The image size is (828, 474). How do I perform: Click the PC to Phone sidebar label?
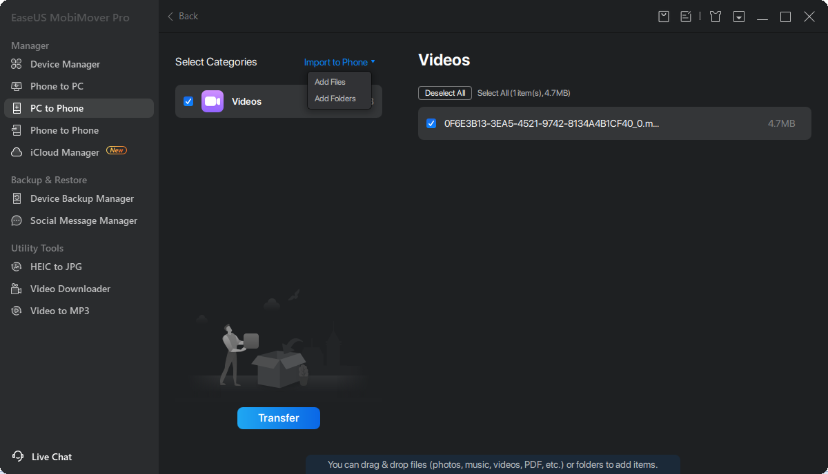[57, 108]
